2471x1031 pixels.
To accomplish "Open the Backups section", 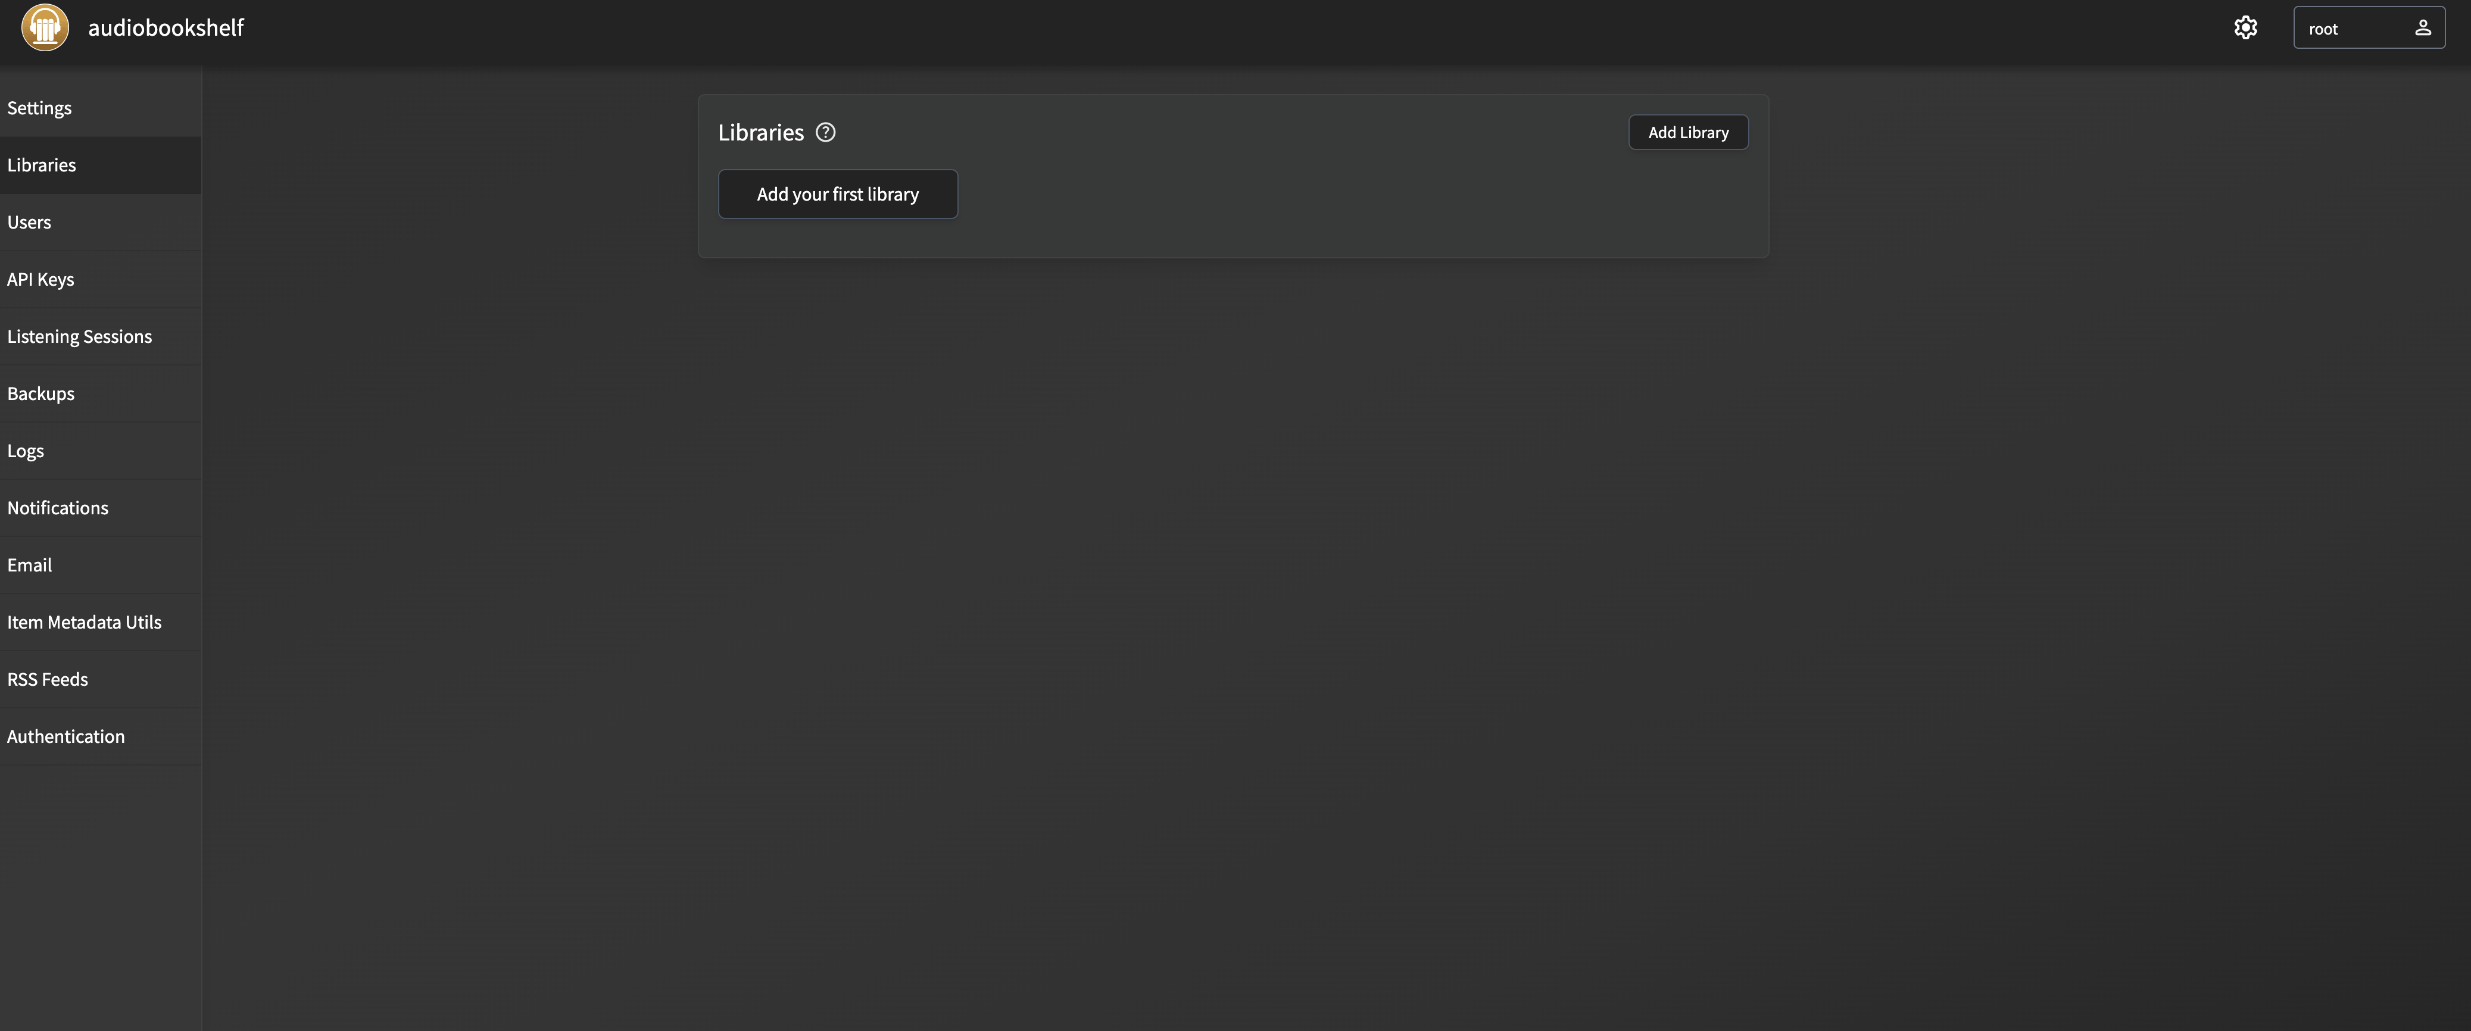I will coord(40,393).
